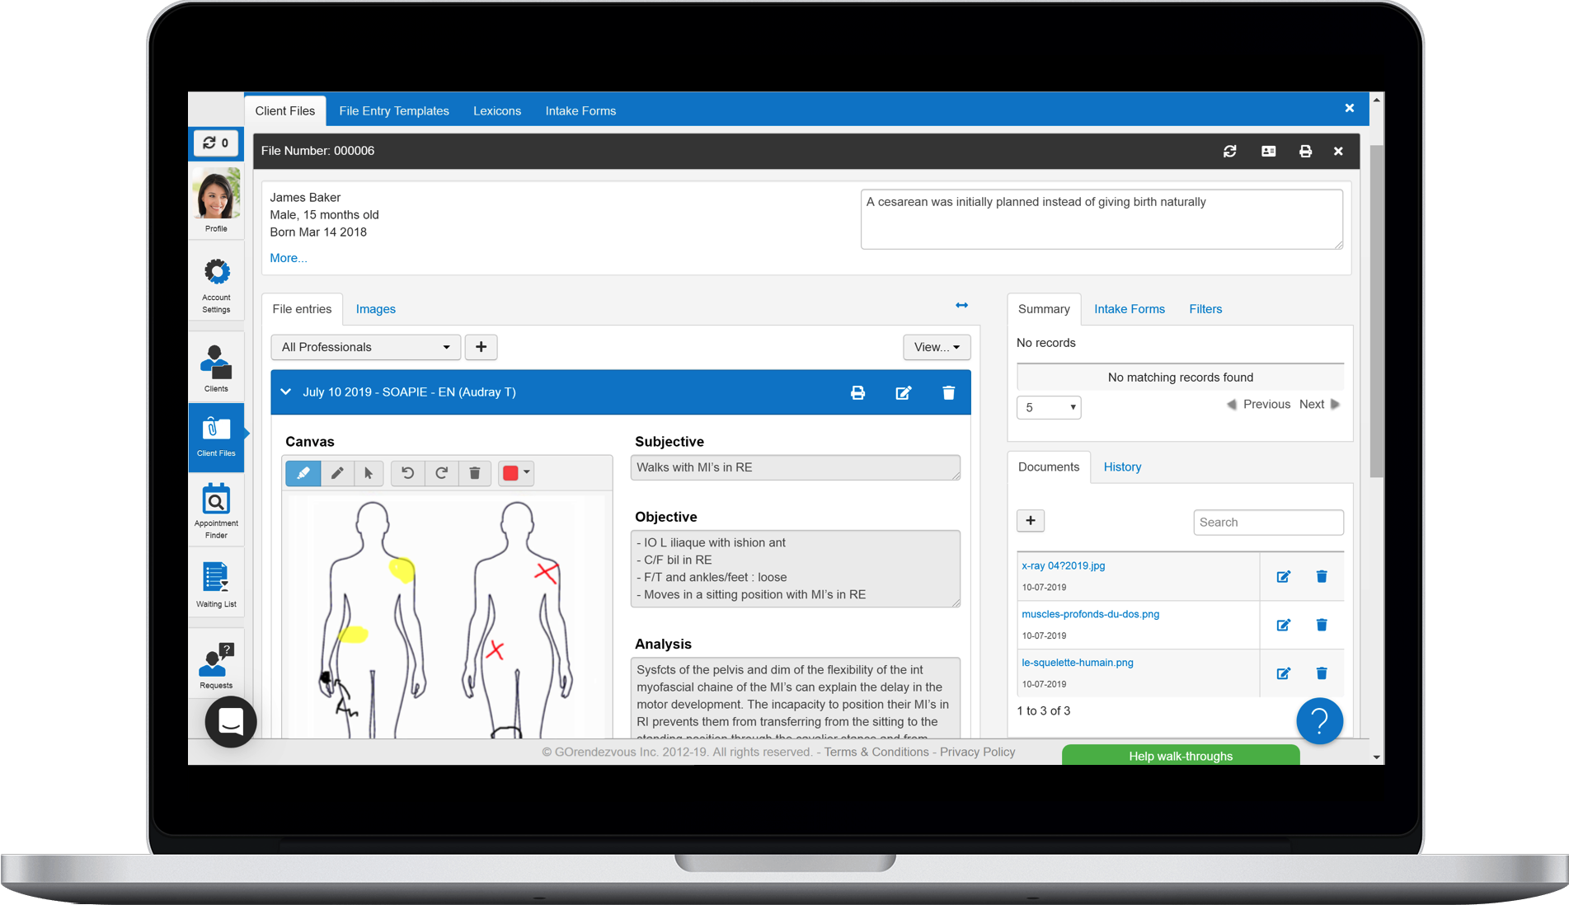1569x905 pixels.
Task: Click the sync counter icon in sidebar
Action: tap(216, 143)
